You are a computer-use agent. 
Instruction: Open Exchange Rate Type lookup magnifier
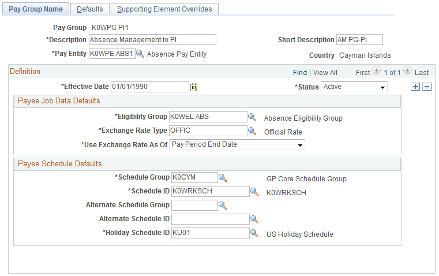252,131
